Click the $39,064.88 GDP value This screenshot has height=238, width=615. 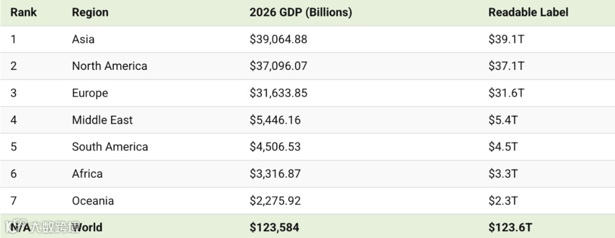click(x=278, y=39)
